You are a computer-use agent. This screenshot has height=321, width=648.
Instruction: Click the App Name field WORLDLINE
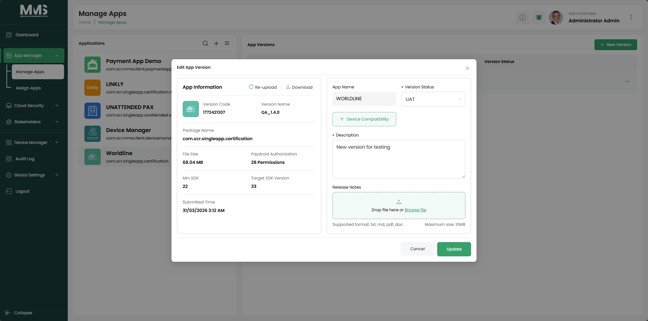(x=364, y=99)
